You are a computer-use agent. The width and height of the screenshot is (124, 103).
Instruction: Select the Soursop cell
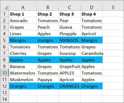[x=69, y=53]
